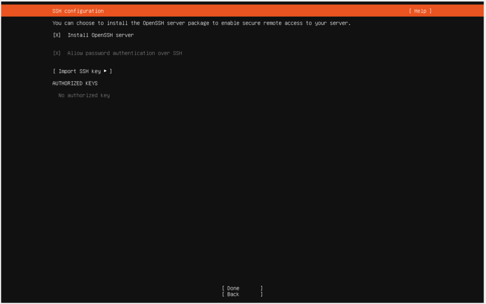This screenshot has width=486, height=304.
Task: Toggle Allow password authentication over SSH checkbox
Action: pyautogui.click(x=57, y=53)
